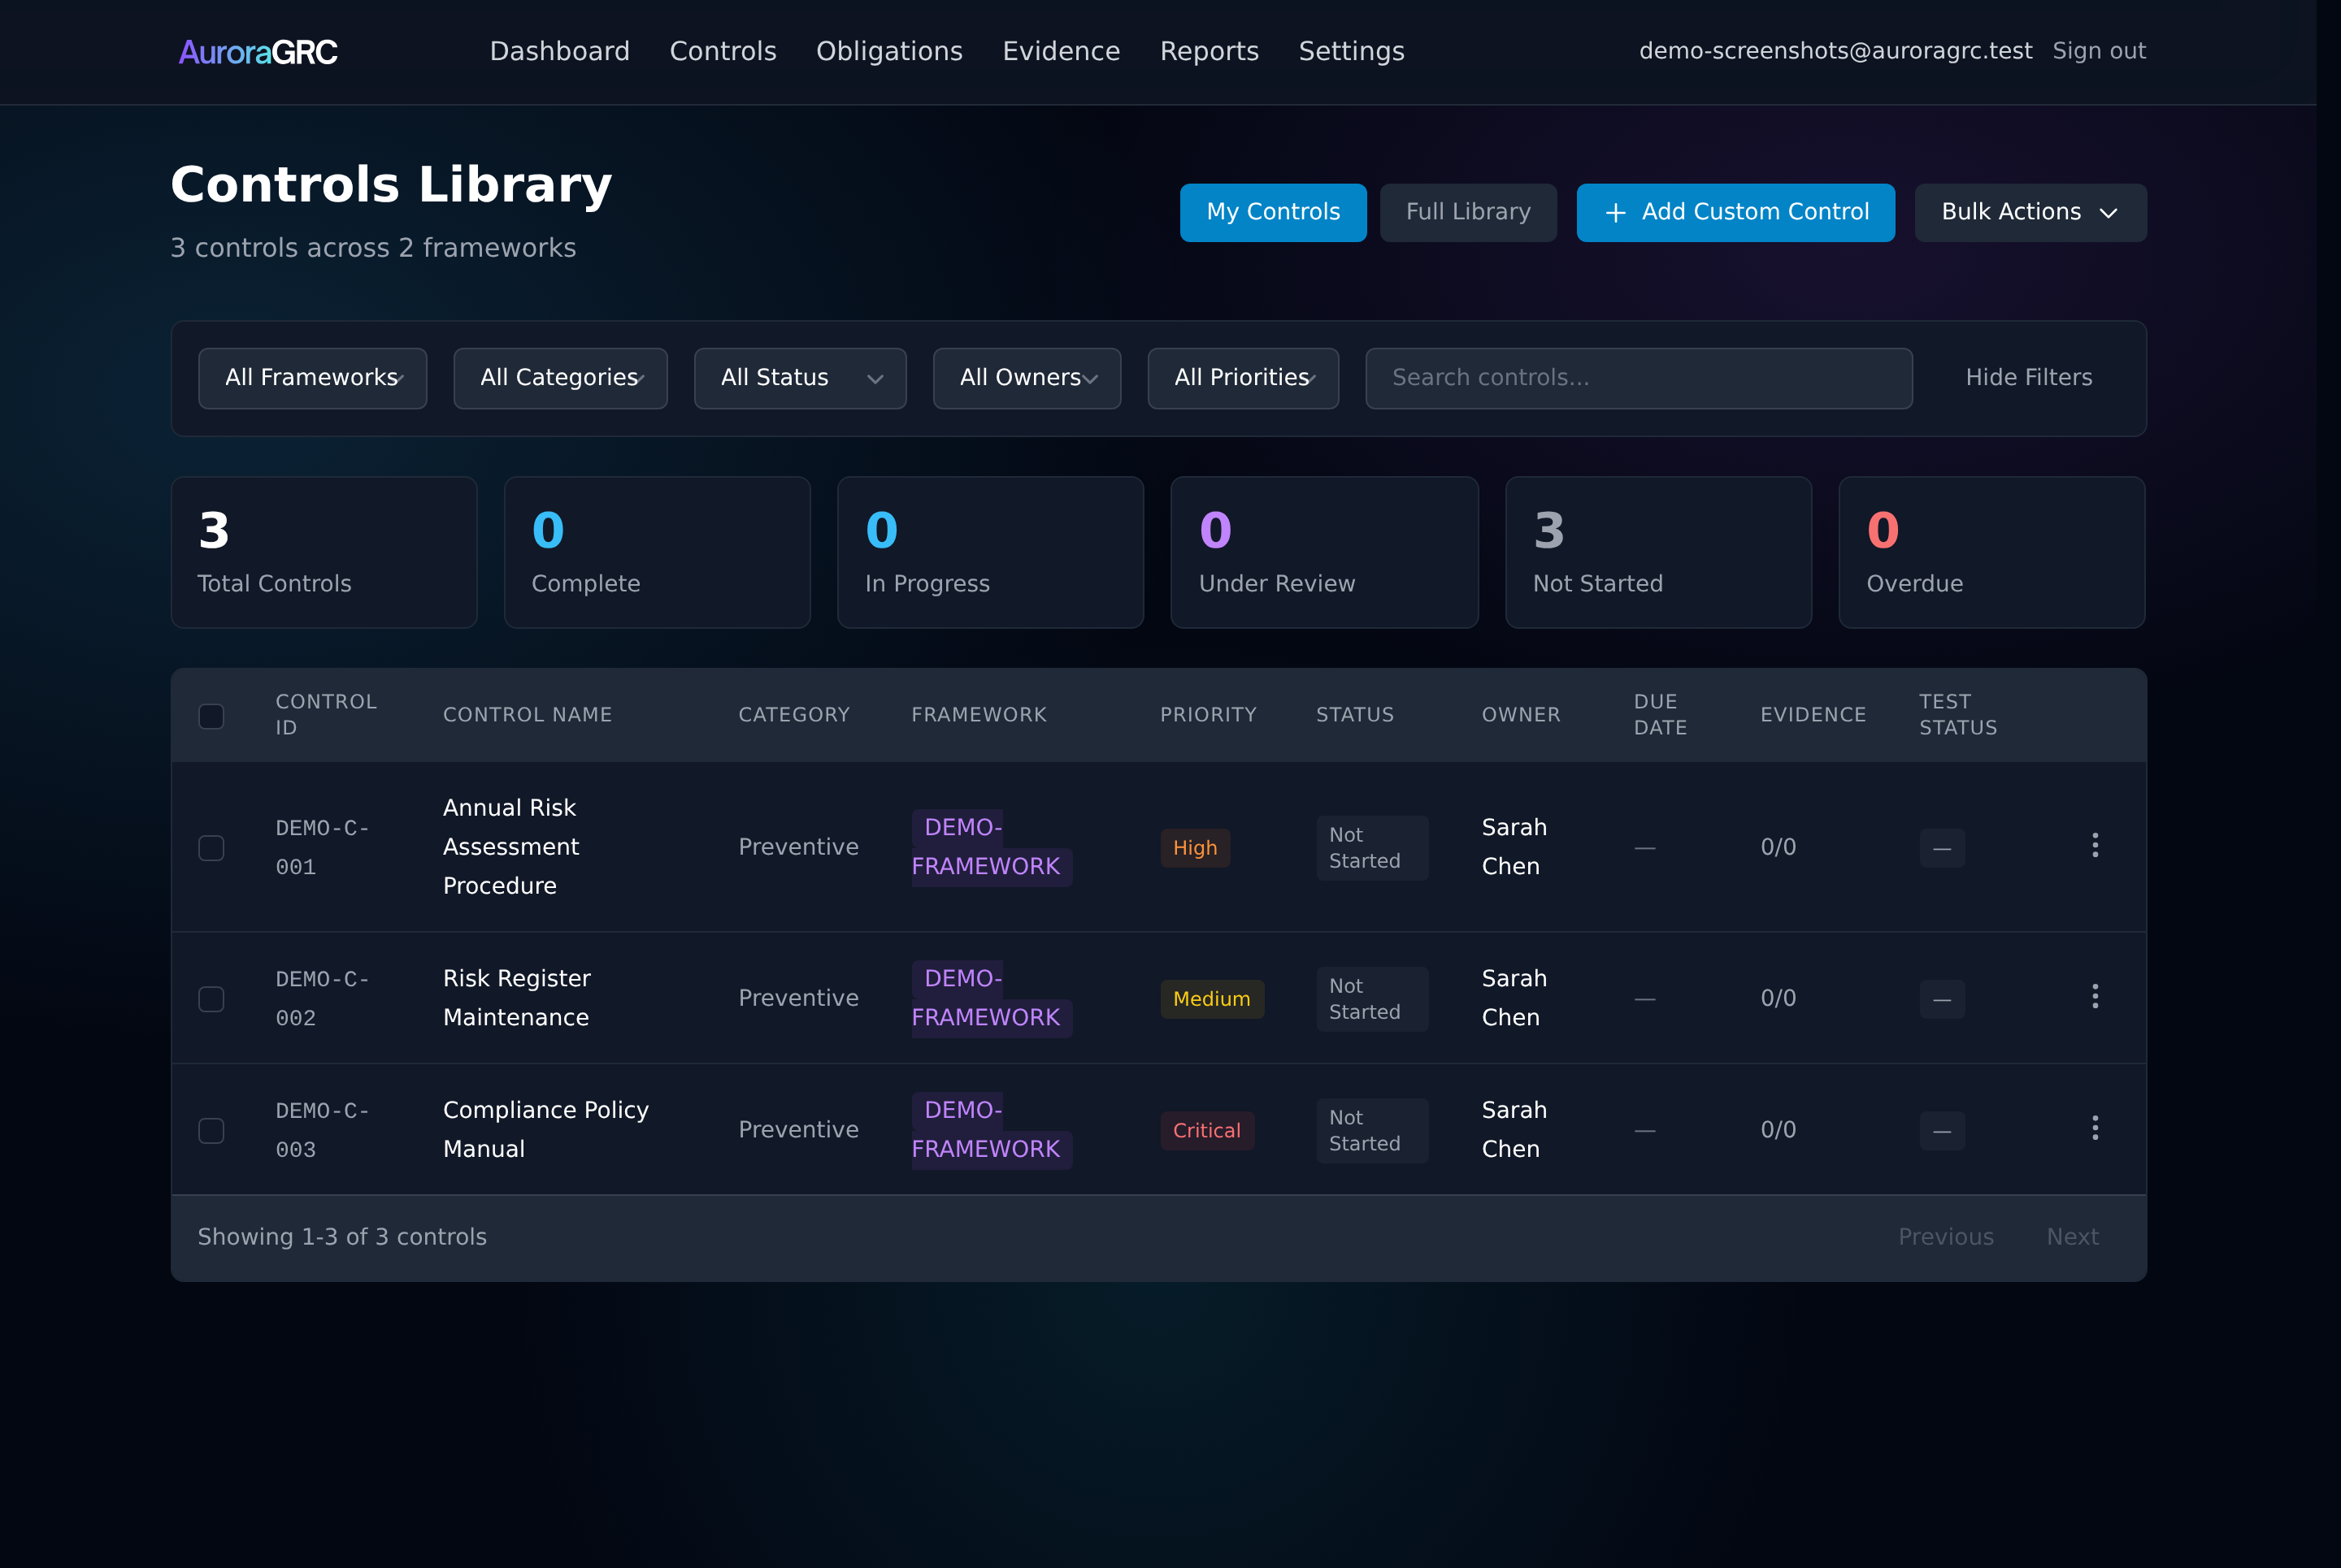This screenshot has width=2341, height=1568.
Task: Check the checkbox for DEMO-C-003
Action: coord(211,1130)
